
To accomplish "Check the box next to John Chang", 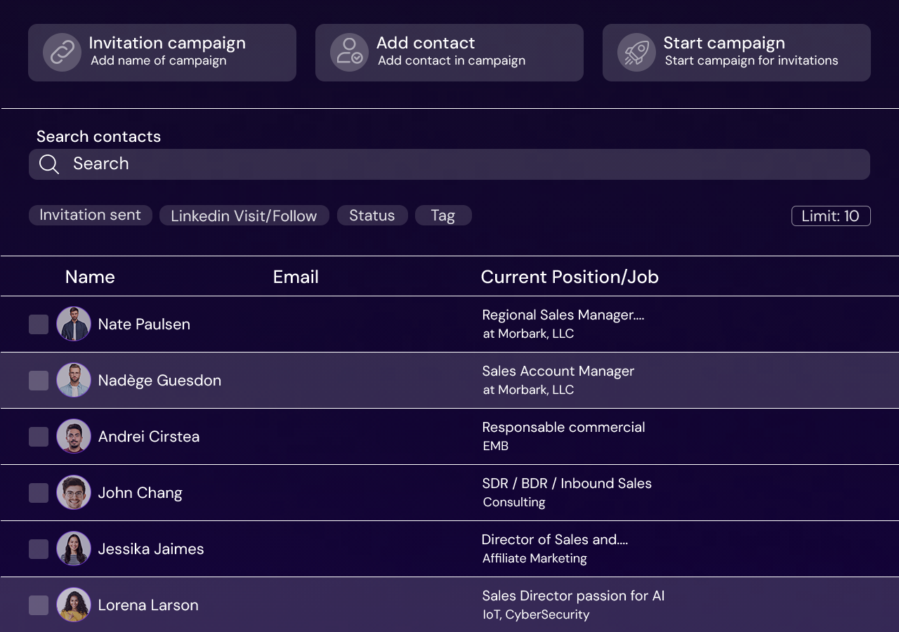I will coord(39,493).
